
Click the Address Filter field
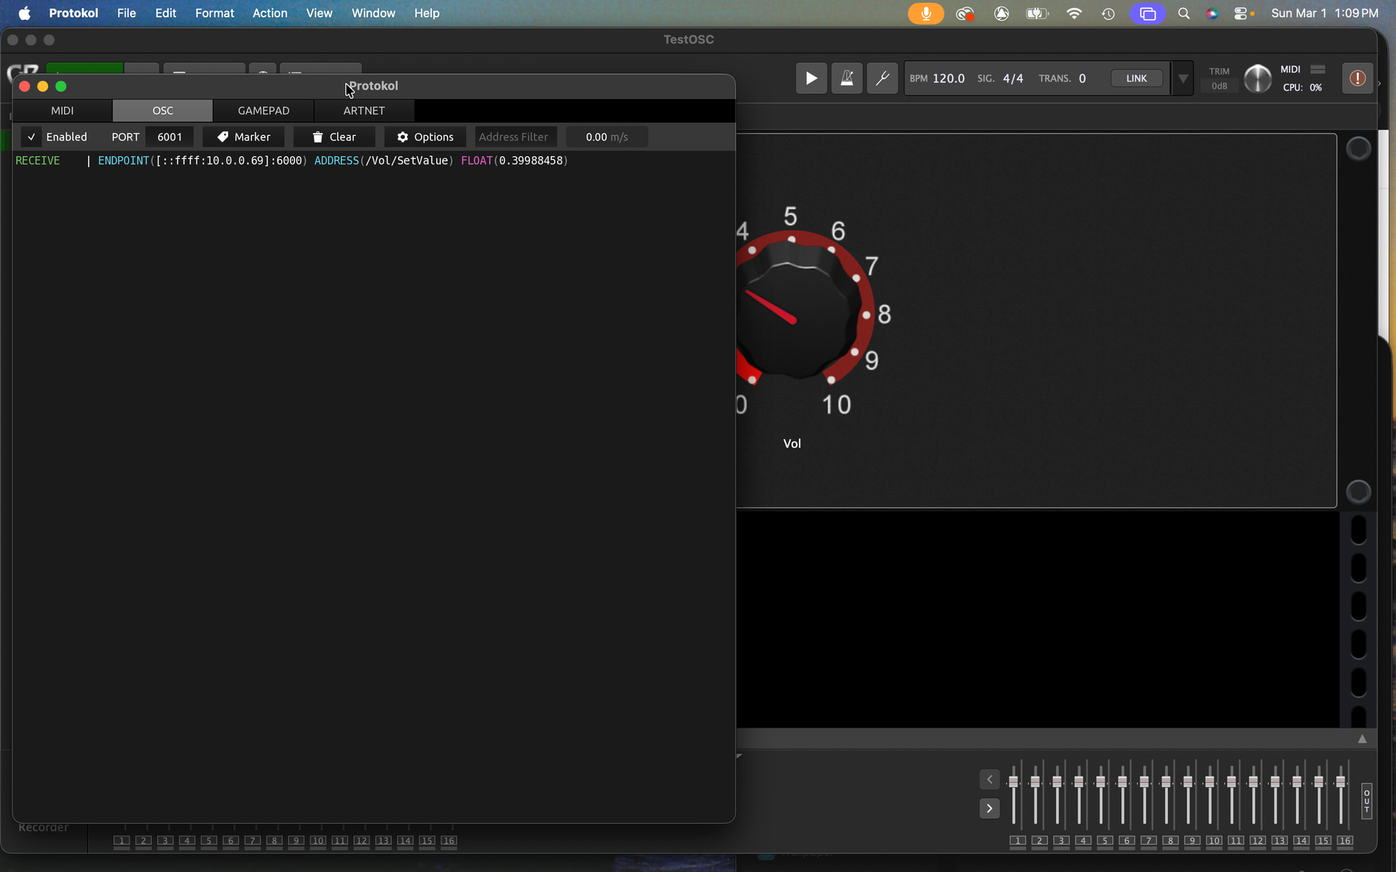click(x=515, y=137)
